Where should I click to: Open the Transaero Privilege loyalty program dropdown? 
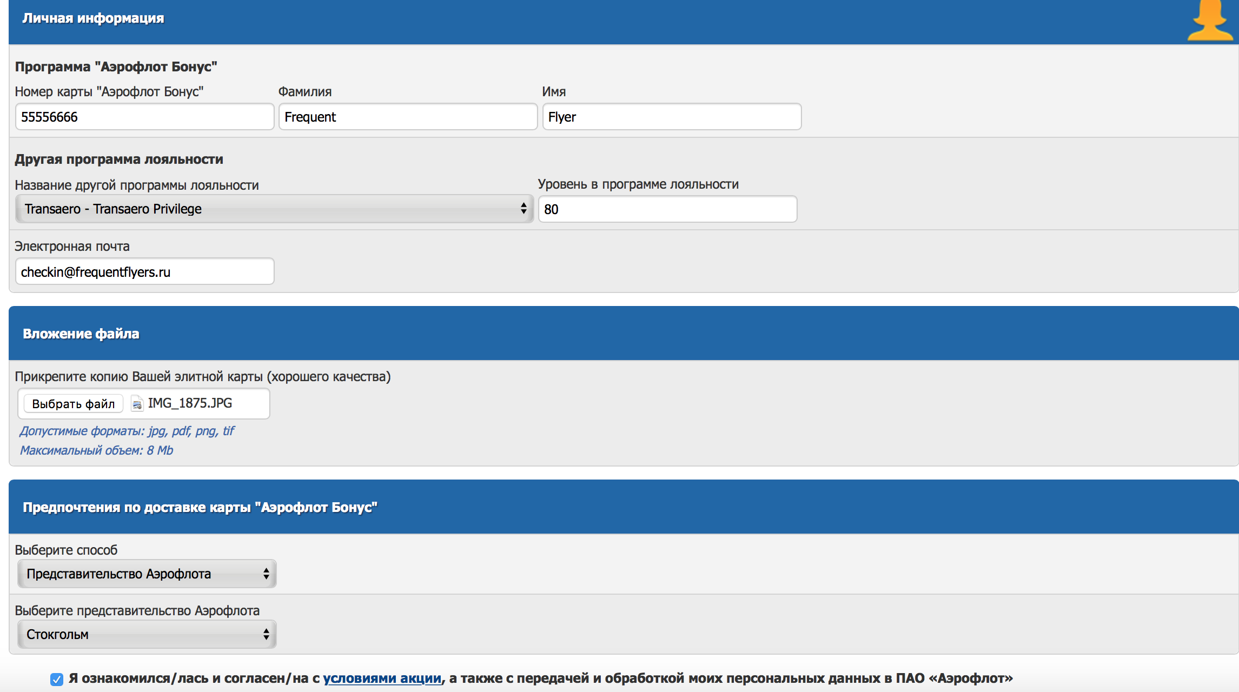pos(275,209)
